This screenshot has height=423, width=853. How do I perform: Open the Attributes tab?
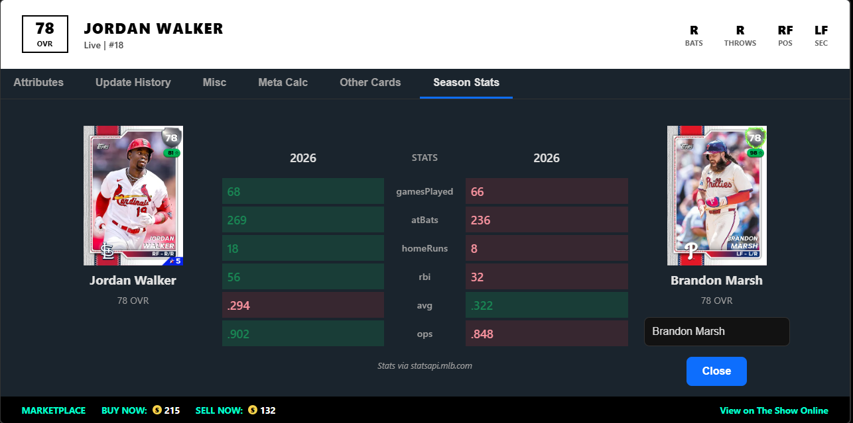pos(38,83)
